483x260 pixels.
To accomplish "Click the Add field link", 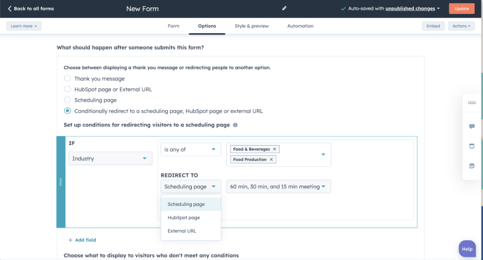I will 82,240.
